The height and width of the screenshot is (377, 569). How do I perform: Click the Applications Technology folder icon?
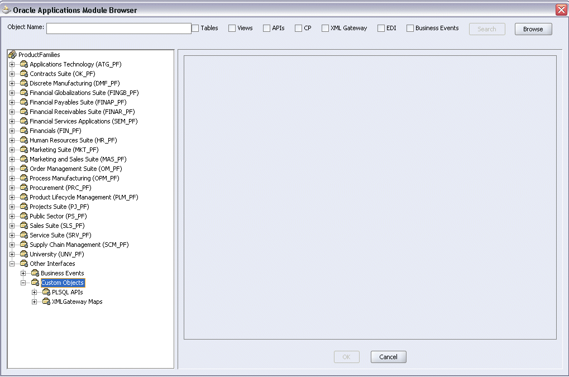pos(24,64)
